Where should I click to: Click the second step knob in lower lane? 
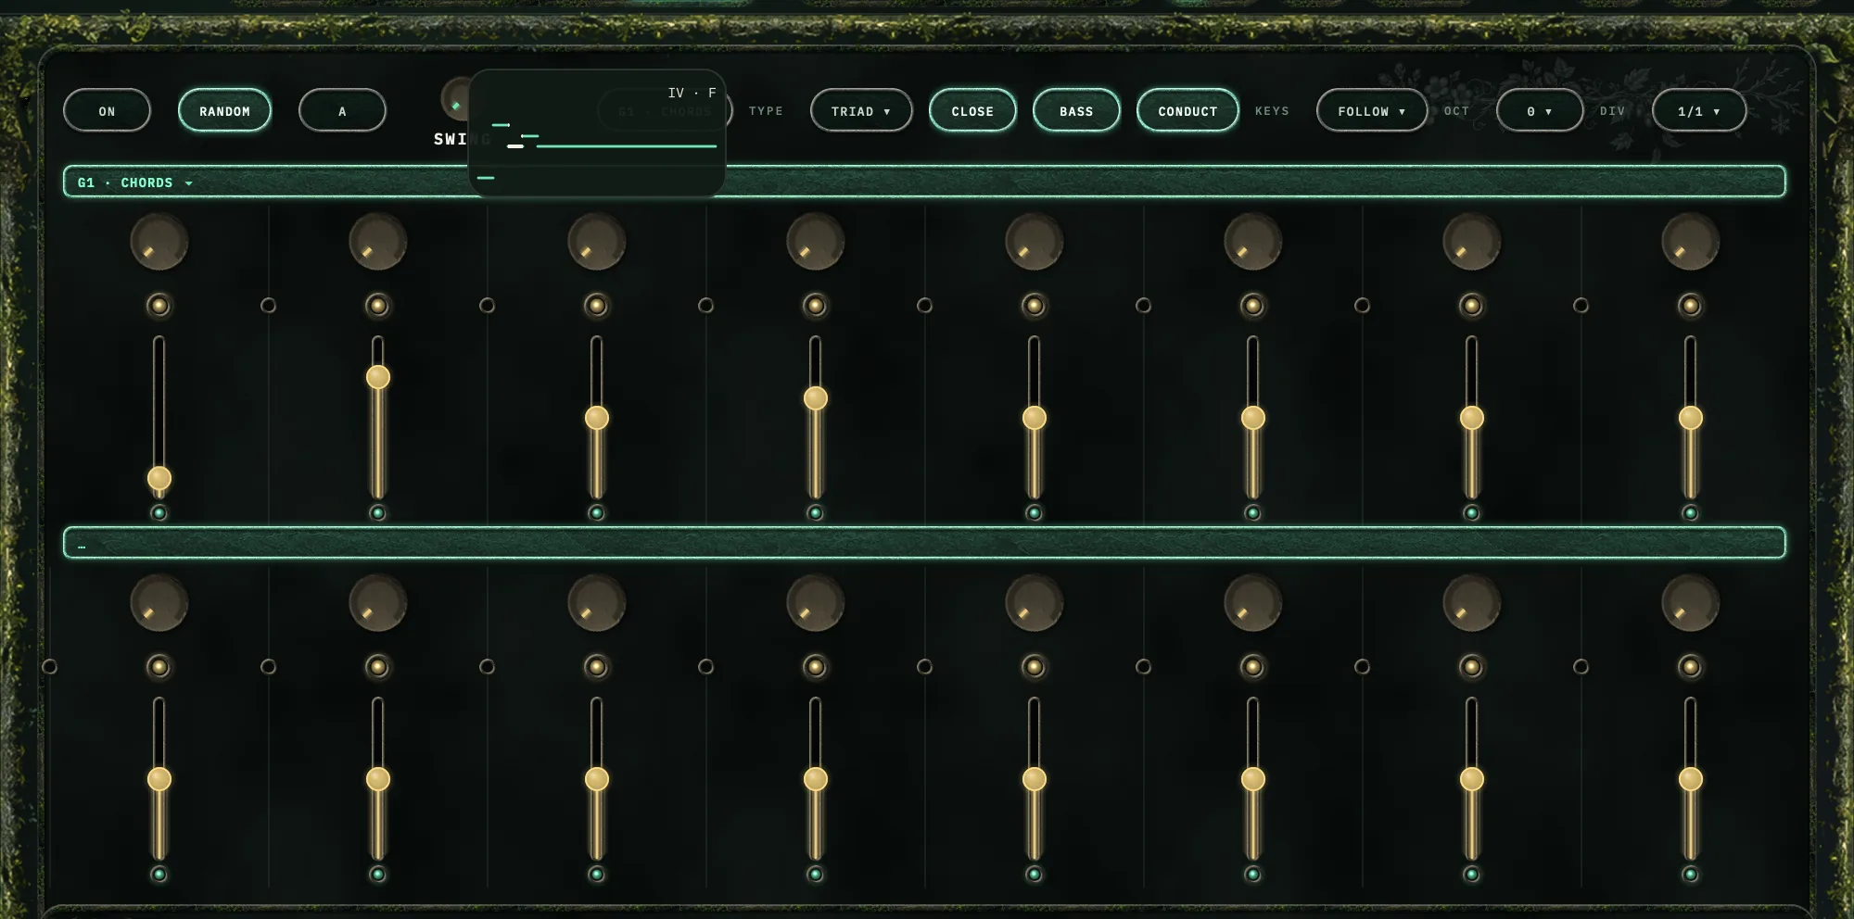pyautogui.click(x=378, y=603)
